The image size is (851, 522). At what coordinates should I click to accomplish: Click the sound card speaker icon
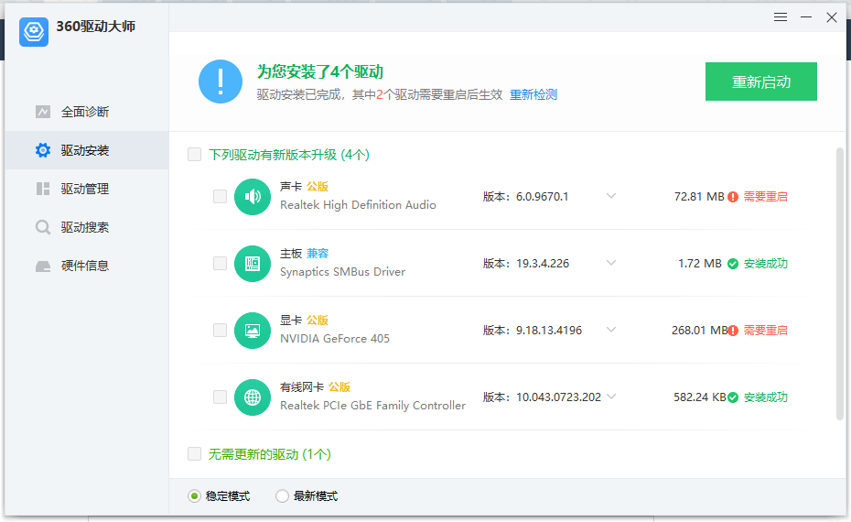[x=253, y=197]
